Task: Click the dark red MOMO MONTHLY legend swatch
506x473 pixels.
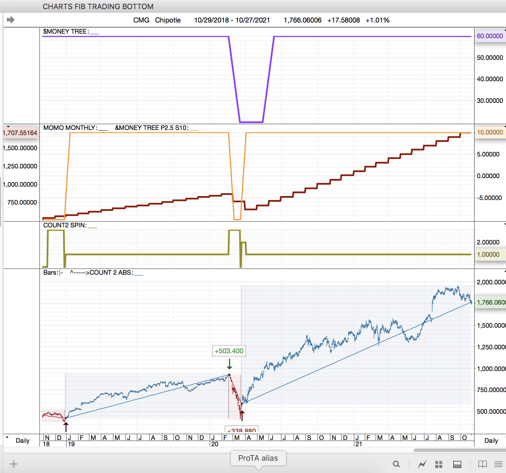Action: pos(103,130)
